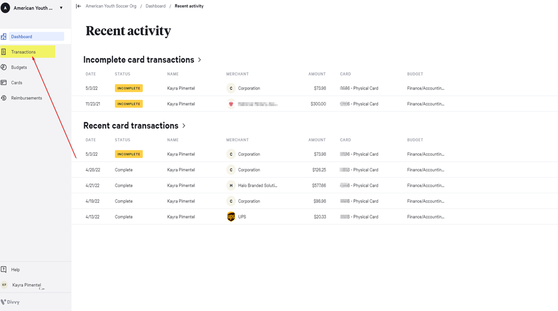Click the Divvy logo
Image resolution: width=558 pixels, height=311 pixels.
10,302
